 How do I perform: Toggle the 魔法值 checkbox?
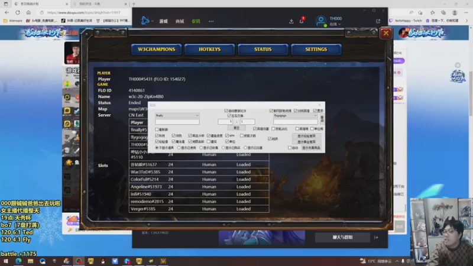[179, 141]
